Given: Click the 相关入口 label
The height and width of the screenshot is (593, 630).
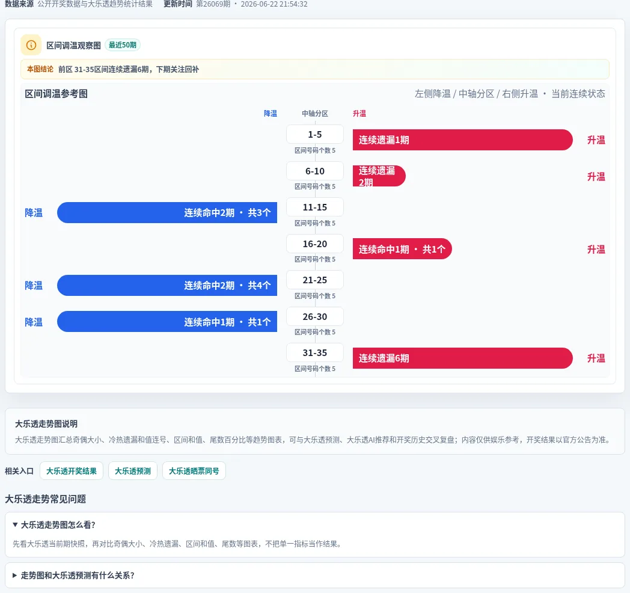Looking at the screenshot, I should pos(19,471).
